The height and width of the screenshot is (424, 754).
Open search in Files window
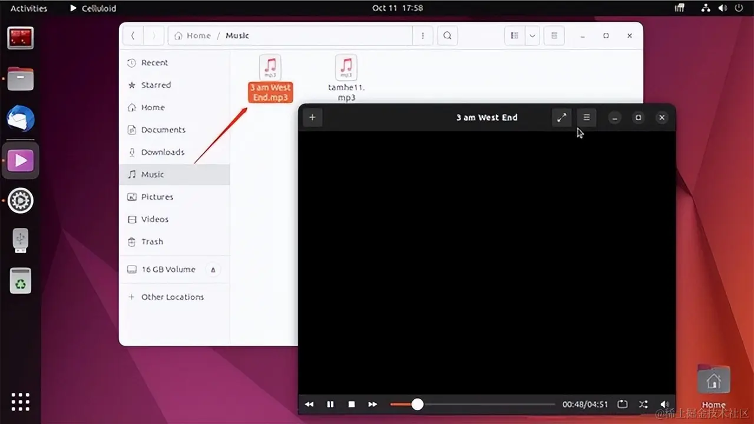click(x=448, y=35)
